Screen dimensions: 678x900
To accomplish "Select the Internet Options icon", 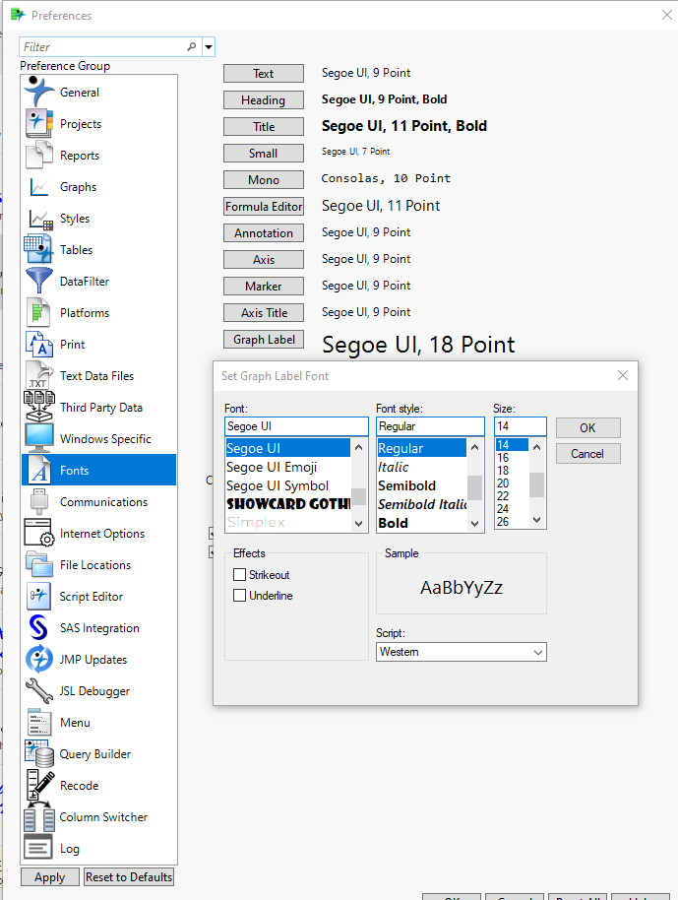I will pyautogui.click(x=39, y=534).
